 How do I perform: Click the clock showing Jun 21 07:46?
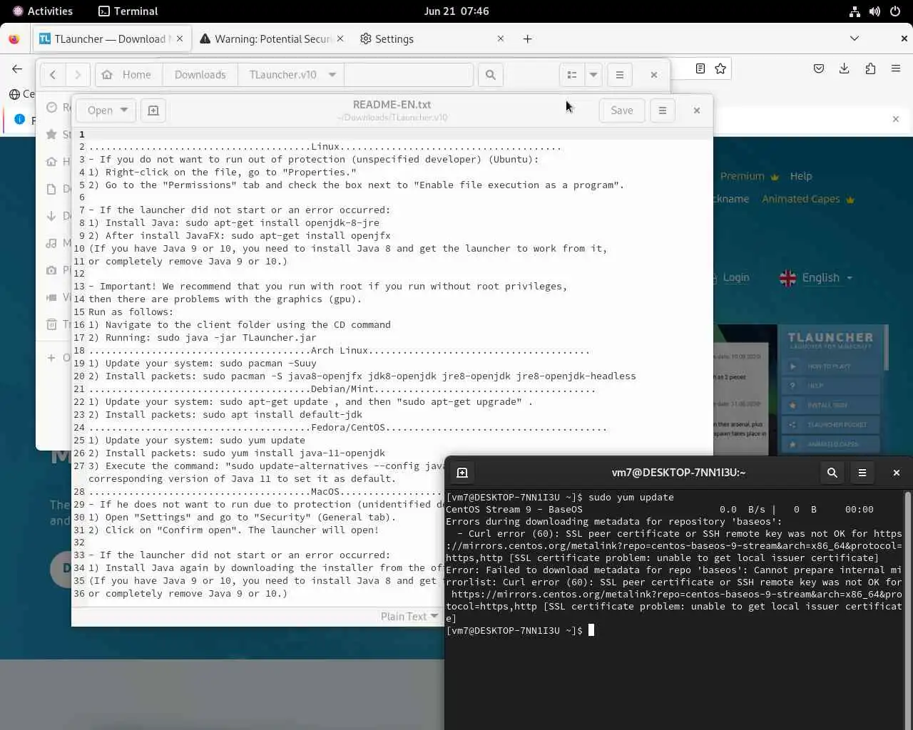[456, 11]
